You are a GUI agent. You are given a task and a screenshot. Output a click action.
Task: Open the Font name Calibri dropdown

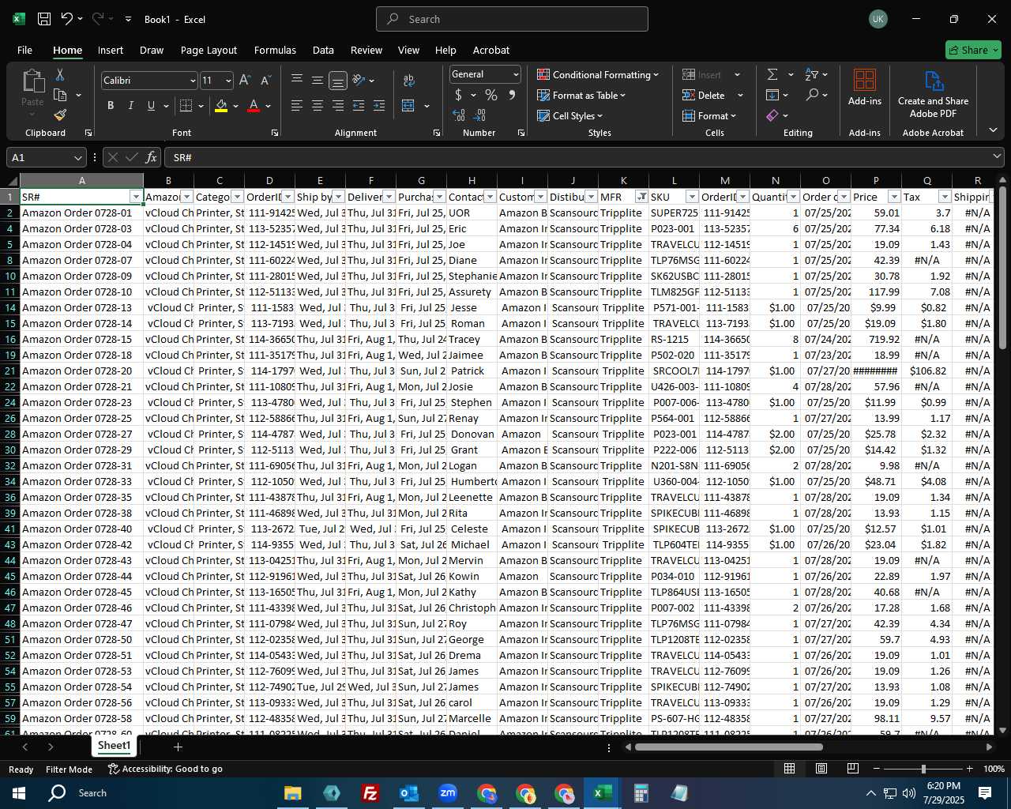click(193, 81)
